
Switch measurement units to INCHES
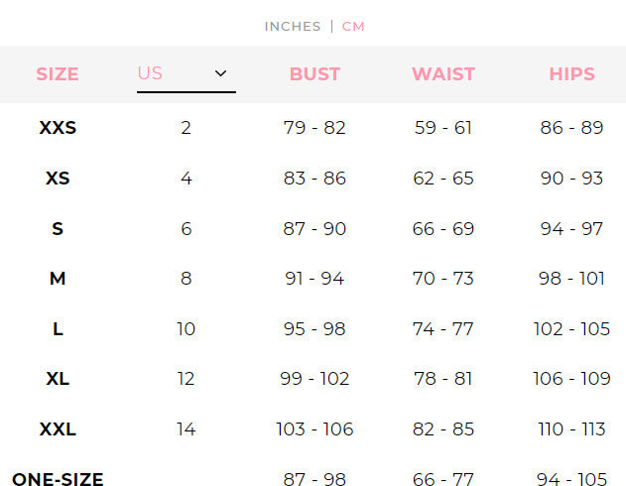point(293,27)
